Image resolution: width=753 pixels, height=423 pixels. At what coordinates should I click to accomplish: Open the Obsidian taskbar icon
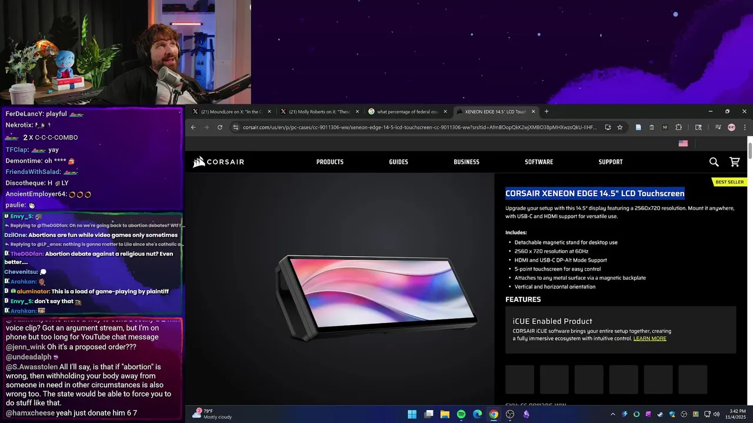526,414
